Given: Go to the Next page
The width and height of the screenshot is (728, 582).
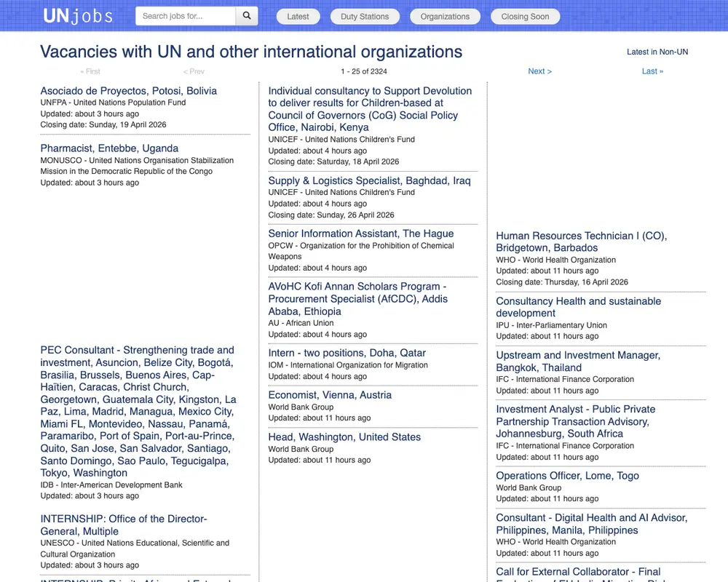Looking at the screenshot, I should 539,71.
